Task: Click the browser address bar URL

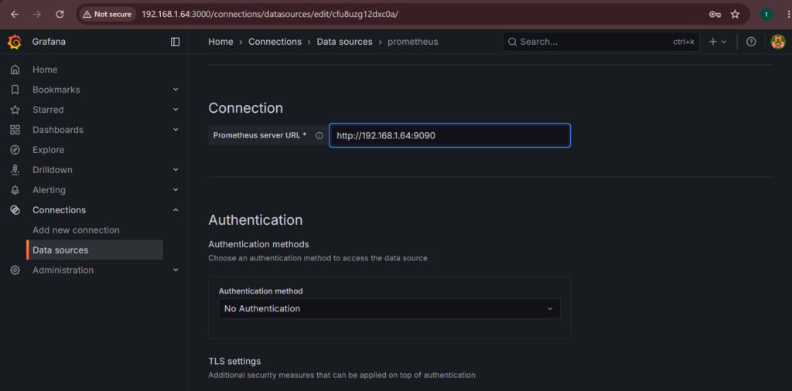Action: point(270,14)
